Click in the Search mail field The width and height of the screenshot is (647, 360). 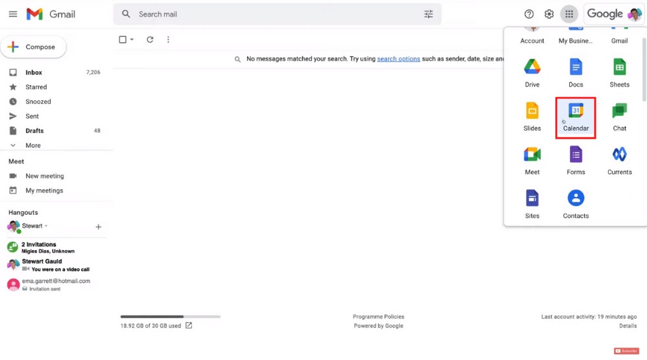point(279,14)
